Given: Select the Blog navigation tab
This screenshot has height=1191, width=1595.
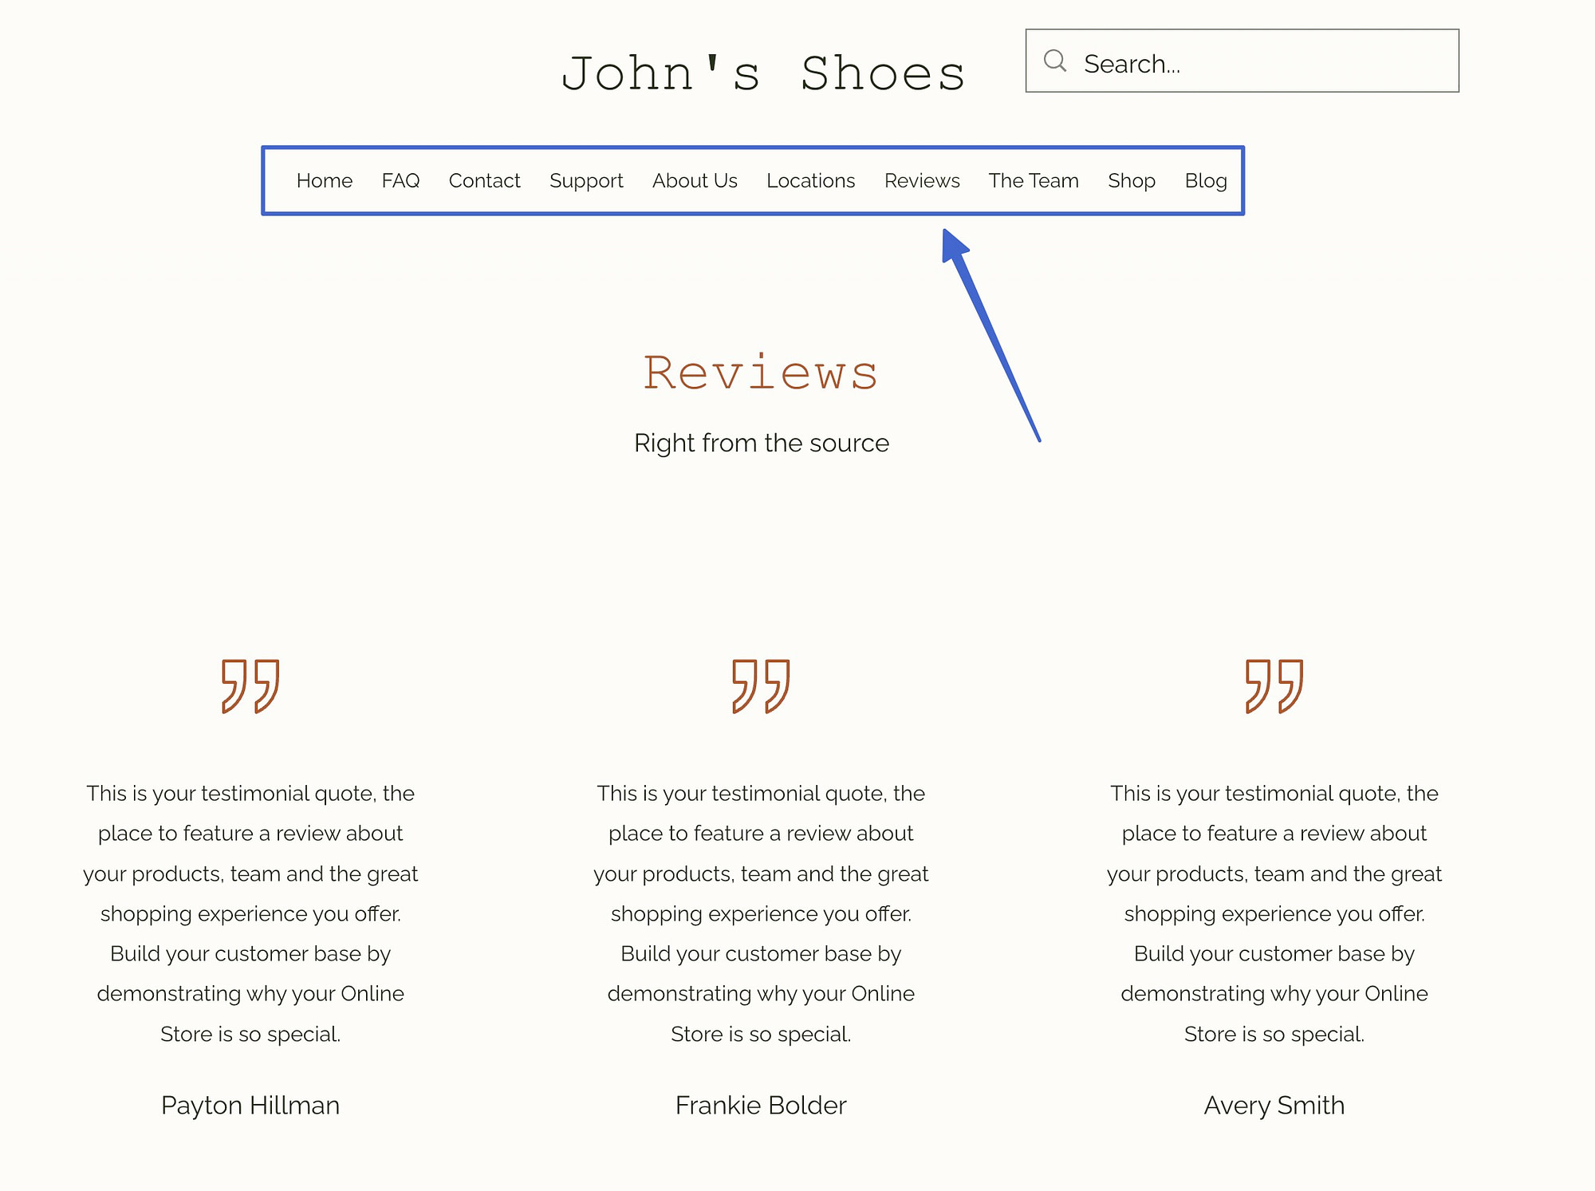Looking at the screenshot, I should [1203, 179].
